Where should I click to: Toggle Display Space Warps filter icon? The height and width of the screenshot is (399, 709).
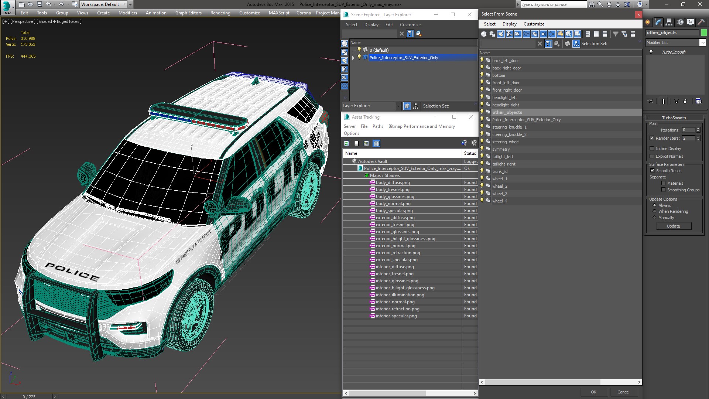click(x=526, y=34)
